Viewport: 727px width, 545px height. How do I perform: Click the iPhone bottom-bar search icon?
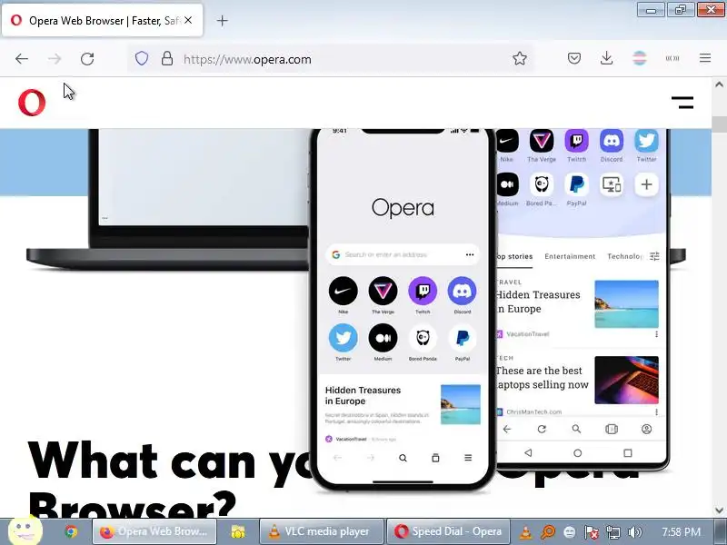[x=403, y=458]
